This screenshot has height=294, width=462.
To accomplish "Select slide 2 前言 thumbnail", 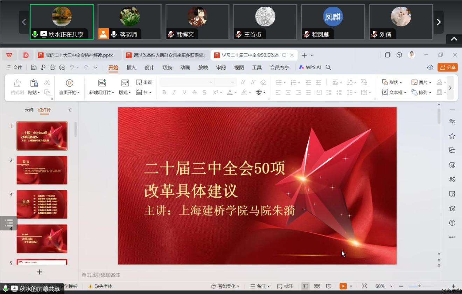I will (x=42, y=170).
